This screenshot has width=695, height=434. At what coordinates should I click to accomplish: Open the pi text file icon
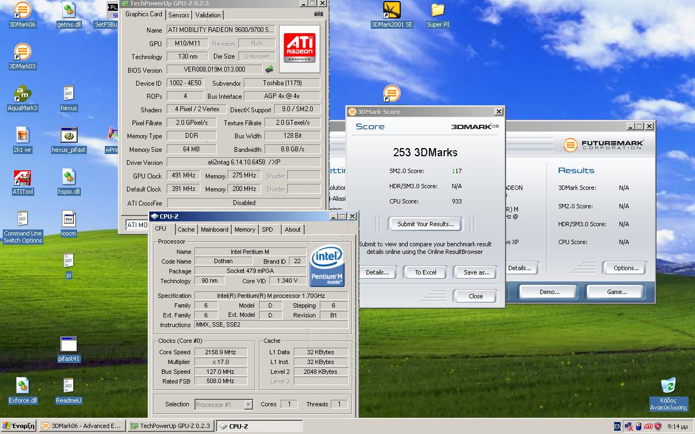[x=68, y=265]
